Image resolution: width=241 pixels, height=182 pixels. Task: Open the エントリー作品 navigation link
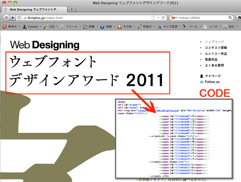[216, 54]
